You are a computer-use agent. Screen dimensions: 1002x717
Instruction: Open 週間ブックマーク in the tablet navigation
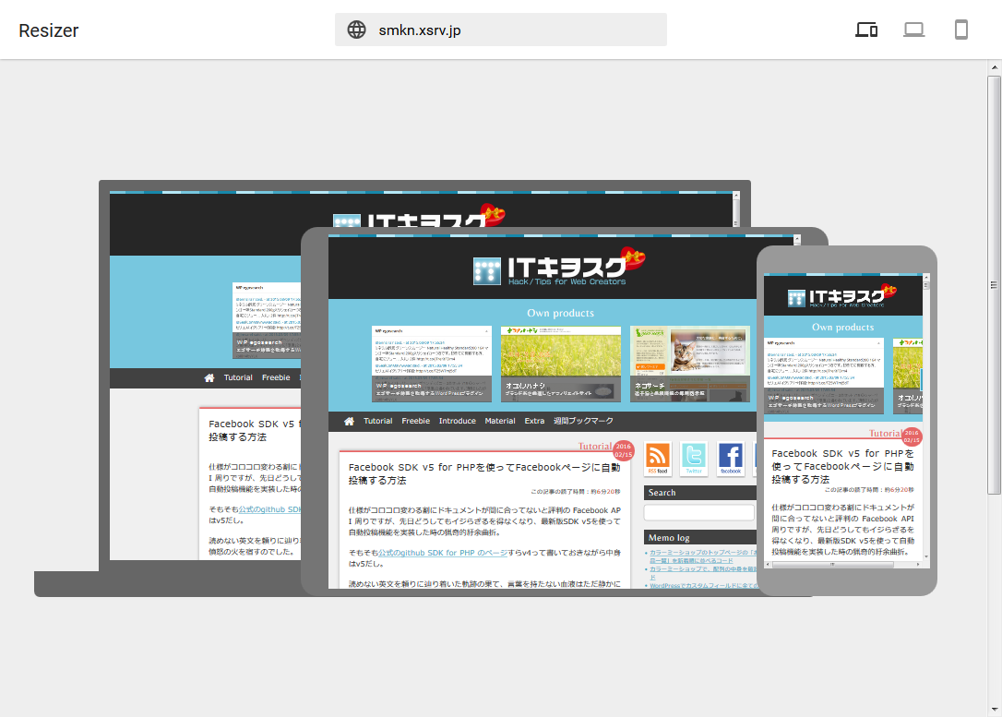point(583,421)
